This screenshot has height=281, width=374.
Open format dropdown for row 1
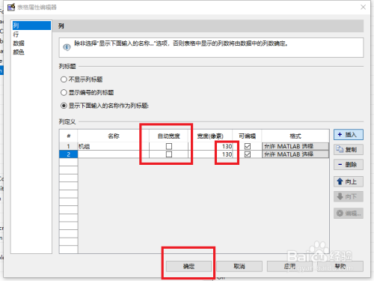coord(295,146)
